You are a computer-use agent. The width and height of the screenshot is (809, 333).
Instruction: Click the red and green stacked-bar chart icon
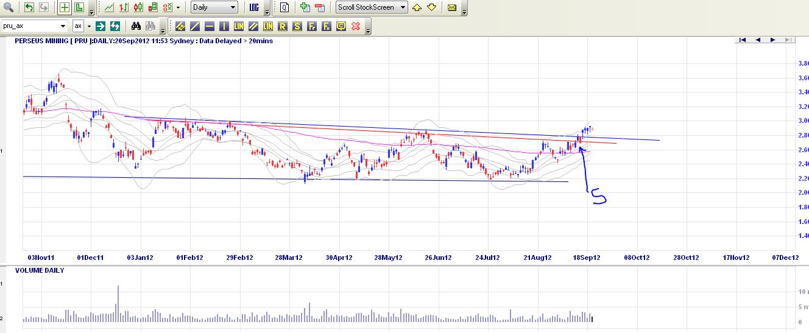[x=153, y=7]
